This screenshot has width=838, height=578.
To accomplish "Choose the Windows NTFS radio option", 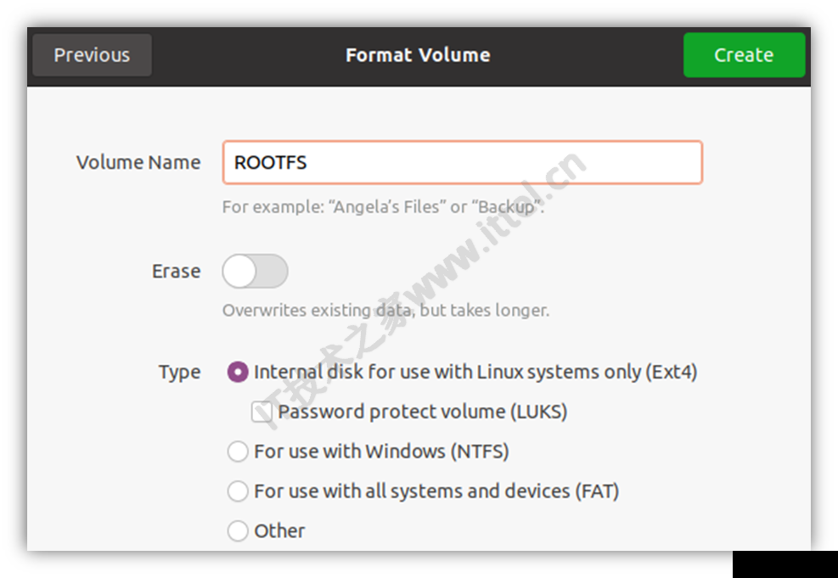I will [x=237, y=452].
